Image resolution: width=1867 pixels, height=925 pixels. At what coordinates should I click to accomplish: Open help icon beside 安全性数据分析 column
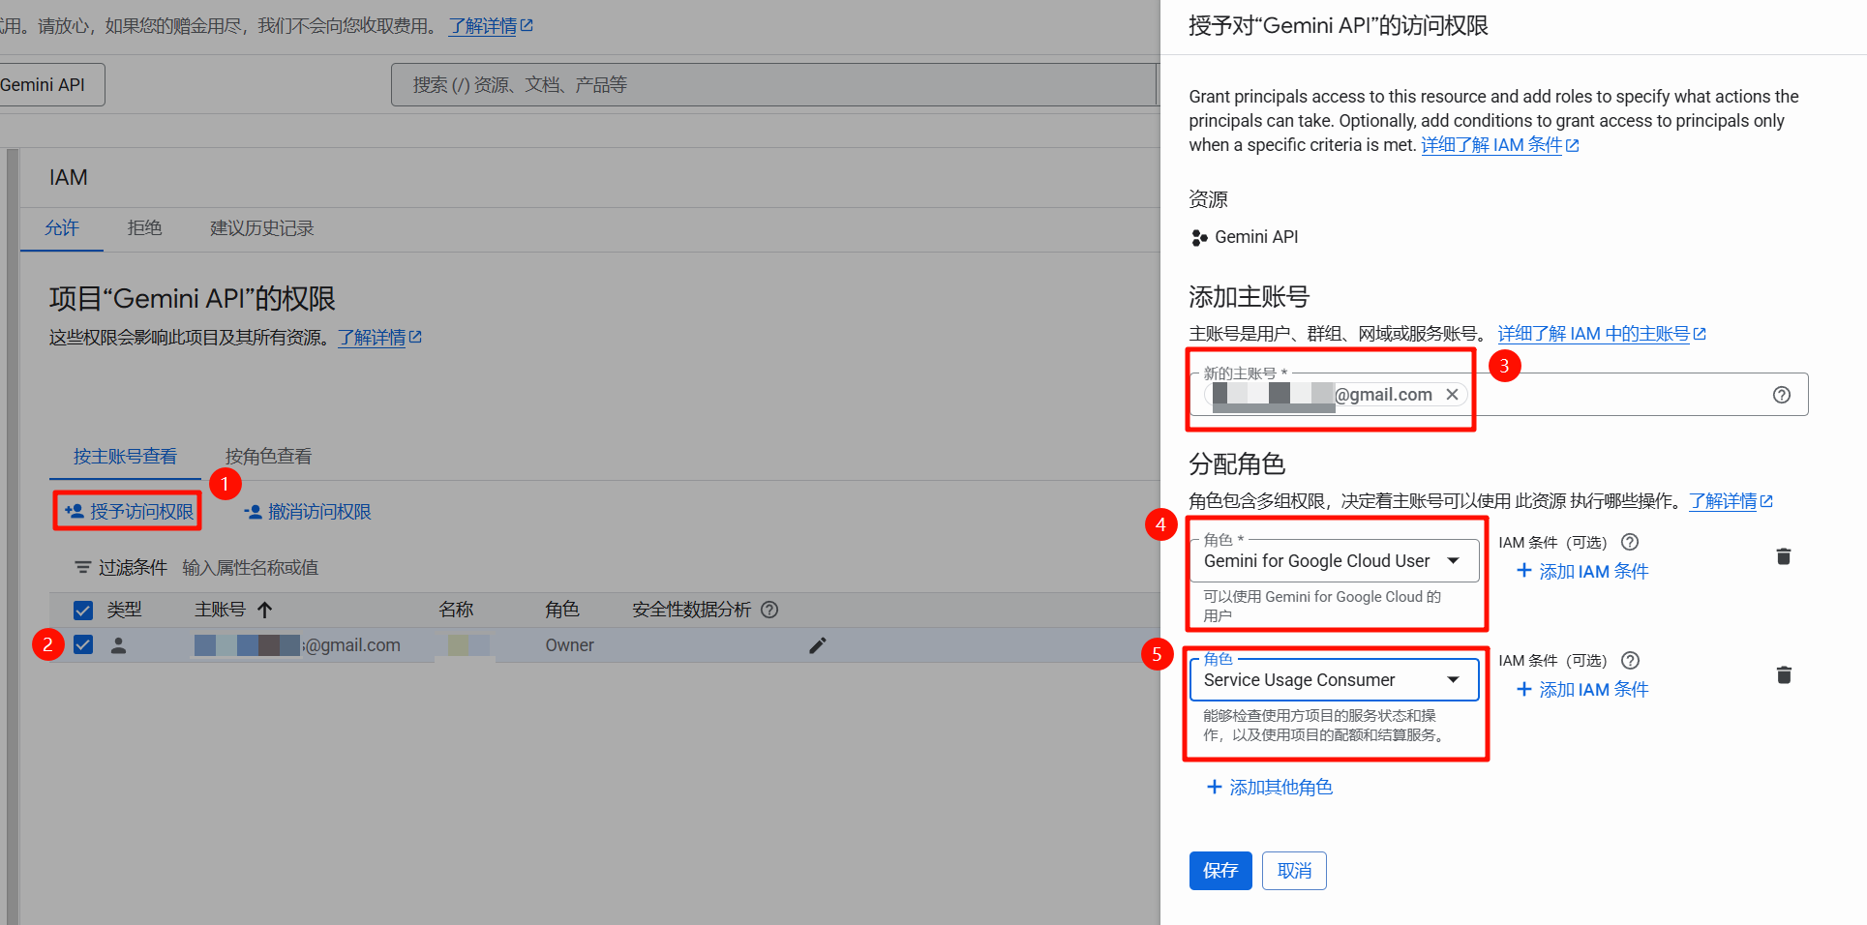pos(769,610)
